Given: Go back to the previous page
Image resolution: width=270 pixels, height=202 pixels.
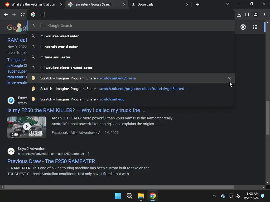Looking at the screenshot, I should [6, 15].
